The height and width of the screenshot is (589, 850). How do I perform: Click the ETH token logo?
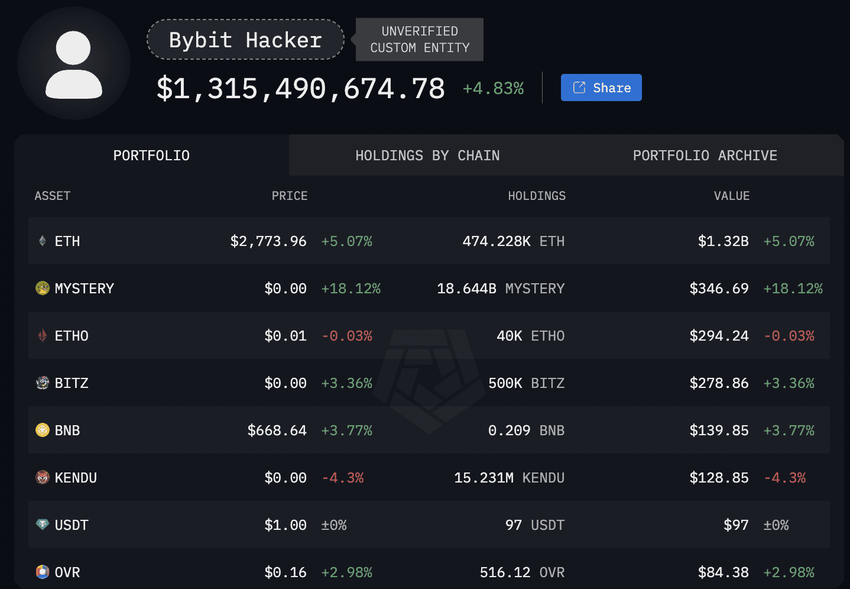(41, 241)
